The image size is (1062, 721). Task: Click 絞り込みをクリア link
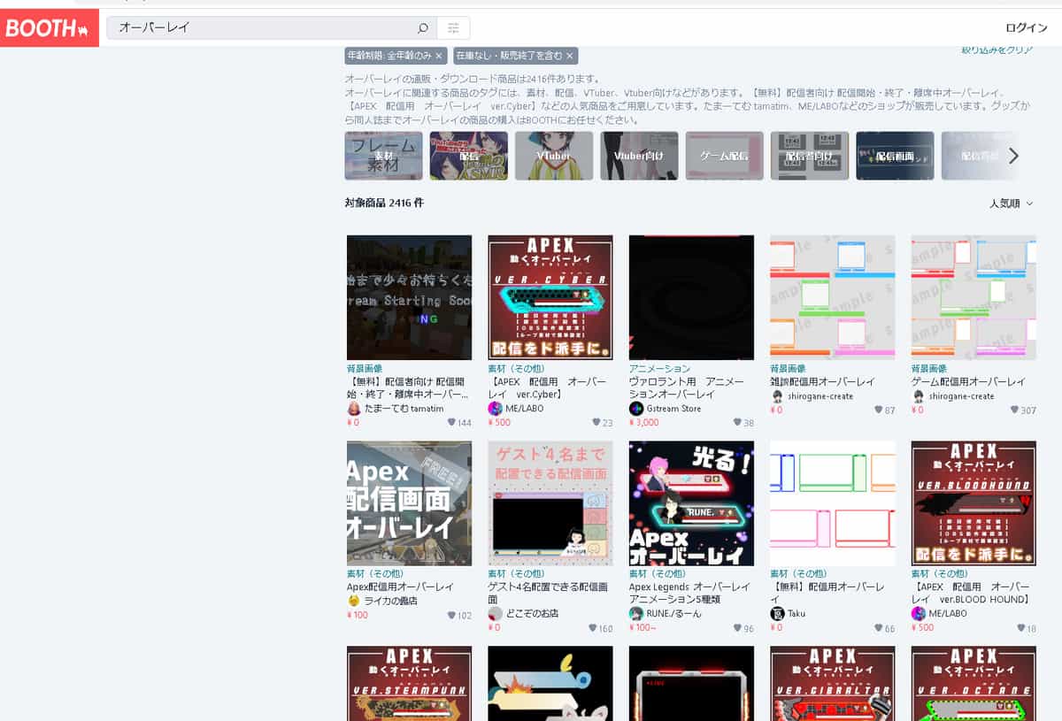click(997, 50)
